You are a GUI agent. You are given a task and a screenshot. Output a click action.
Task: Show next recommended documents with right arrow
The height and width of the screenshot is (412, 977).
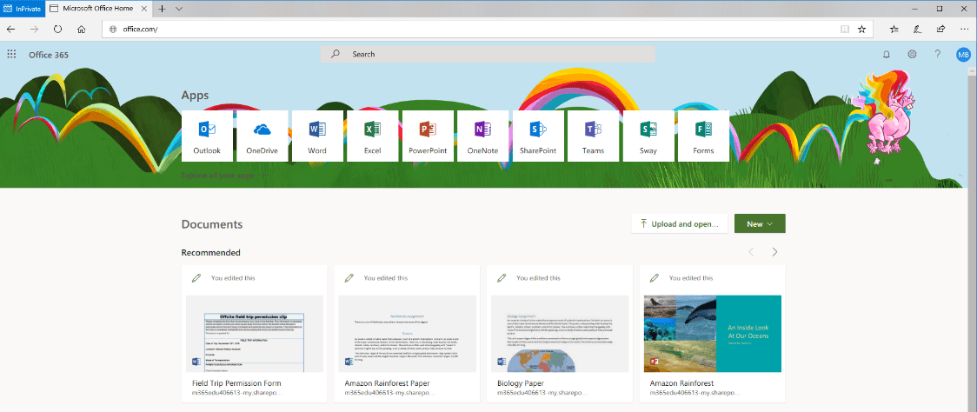point(774,252)
